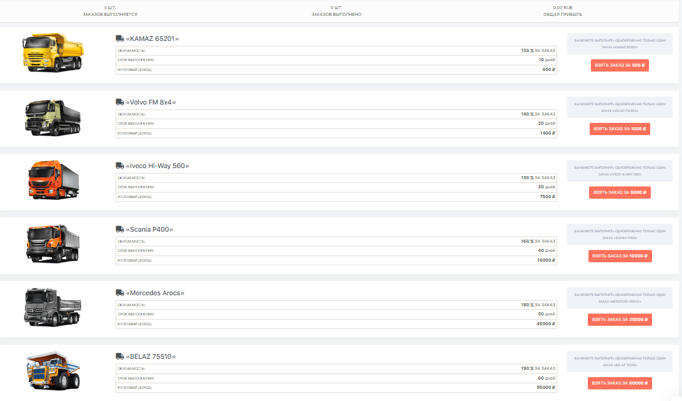
Task: Click the Mercedes income value 45000 ₽
Action: [x=546, y=323]
